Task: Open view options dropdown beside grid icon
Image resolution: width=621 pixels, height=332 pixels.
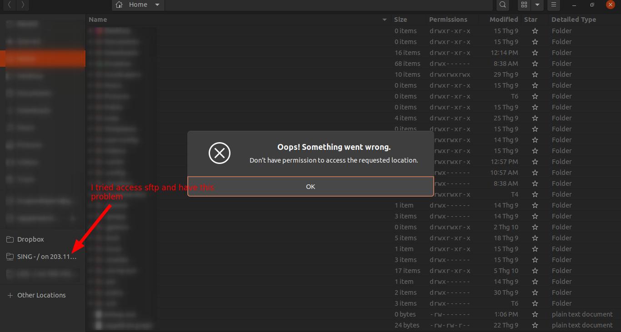Action: click(537, 5)
